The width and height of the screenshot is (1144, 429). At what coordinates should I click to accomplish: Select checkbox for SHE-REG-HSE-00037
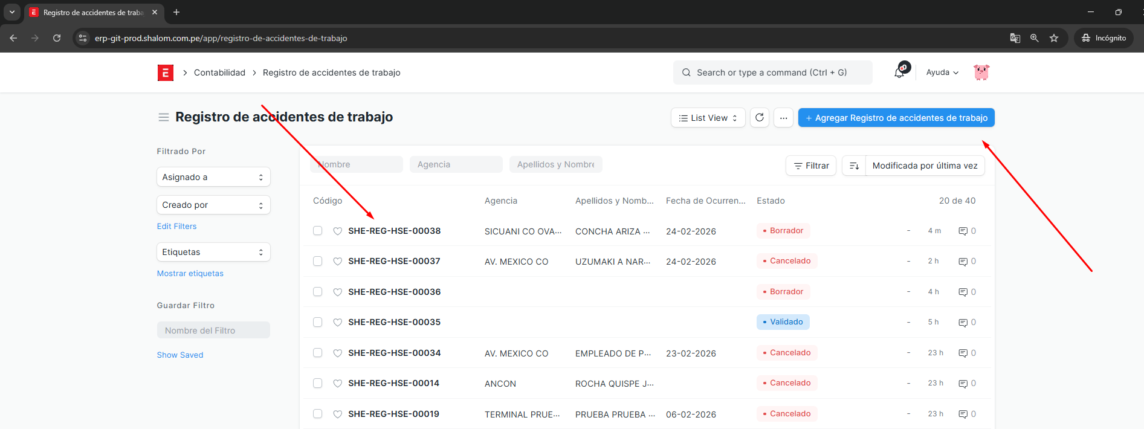(317, 261)
